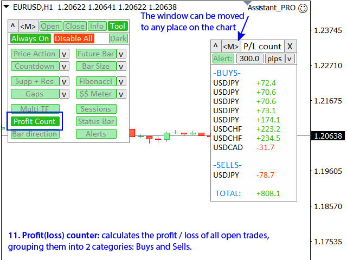Toggle the Always On button

click(x=30, y=38)
